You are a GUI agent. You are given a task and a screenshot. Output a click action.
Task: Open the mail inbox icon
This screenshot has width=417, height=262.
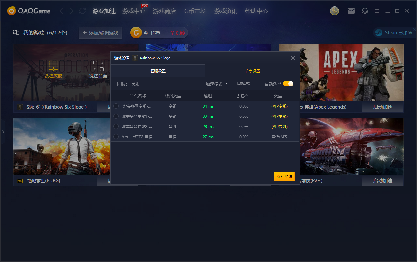351,11
